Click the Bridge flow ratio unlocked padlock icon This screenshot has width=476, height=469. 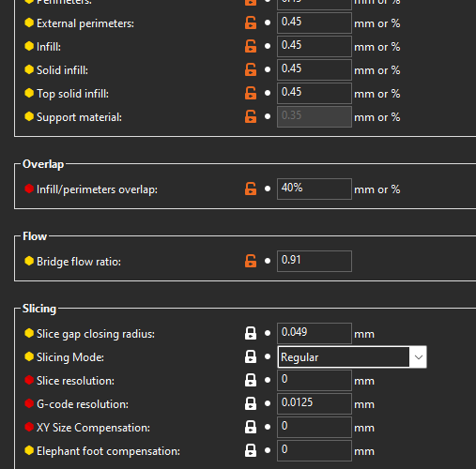click(x=251, y=262)
